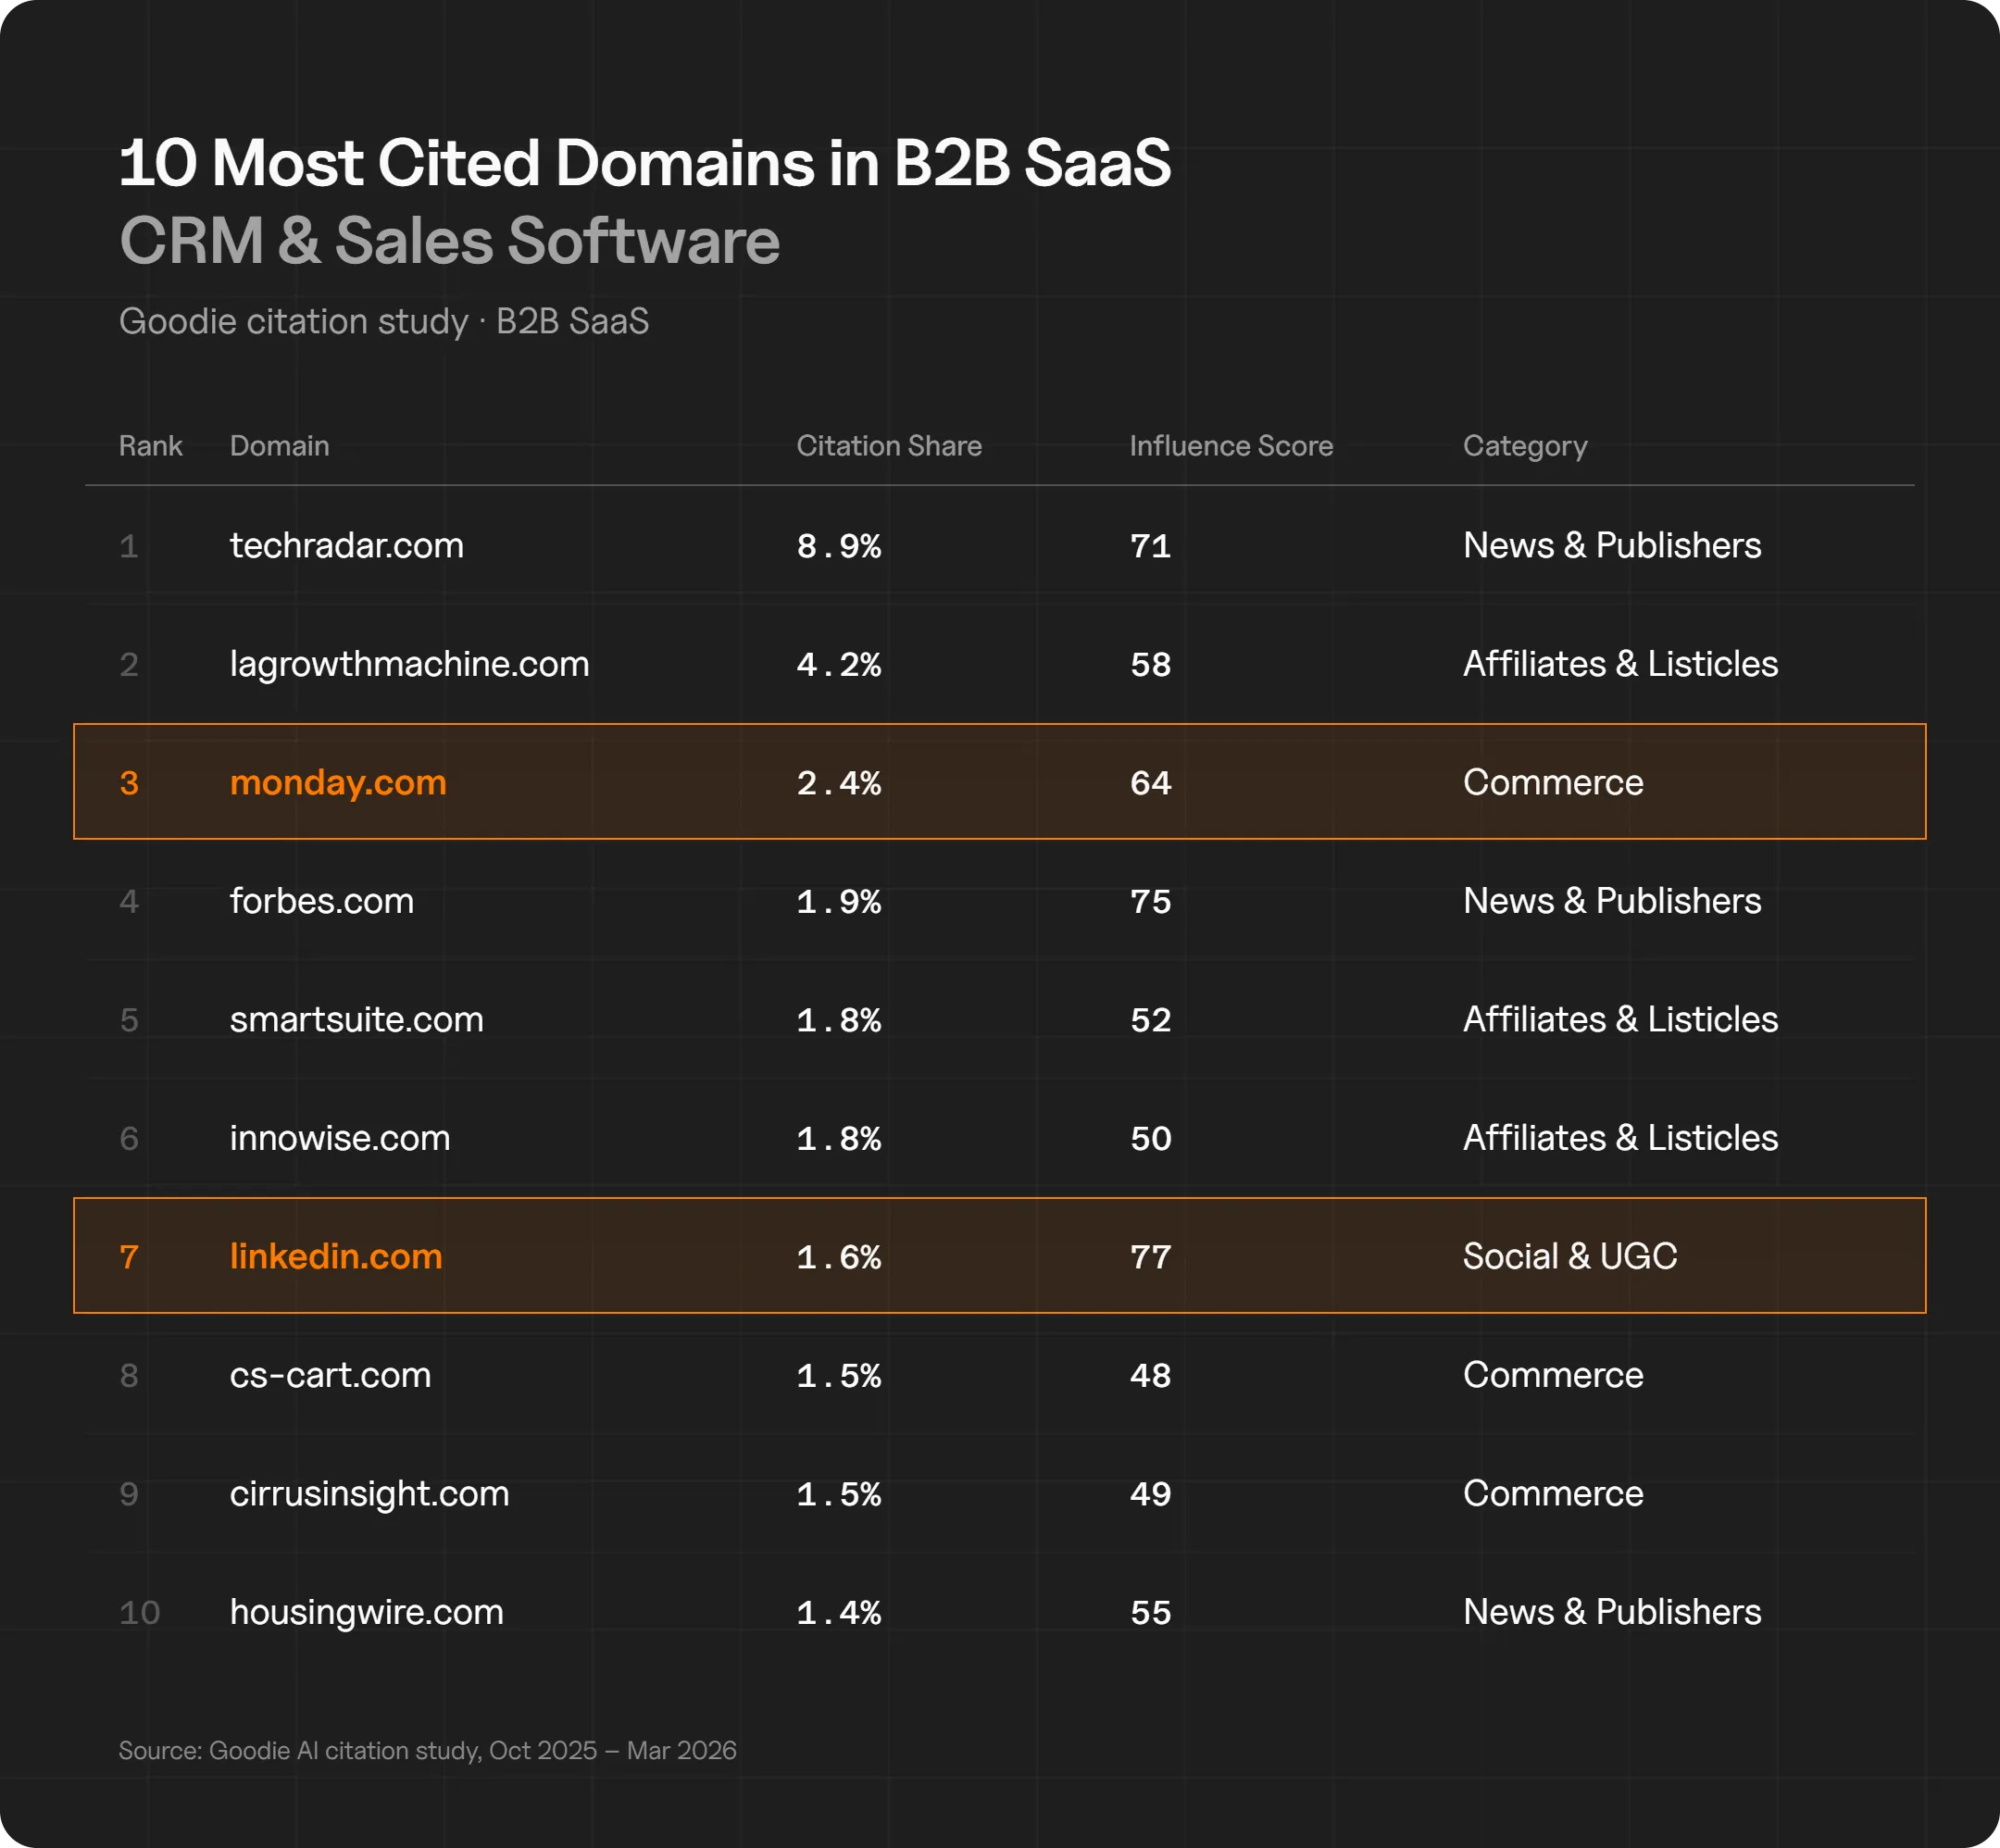
Task: Click the 4.2% citation share value
Action: (838, 665)
